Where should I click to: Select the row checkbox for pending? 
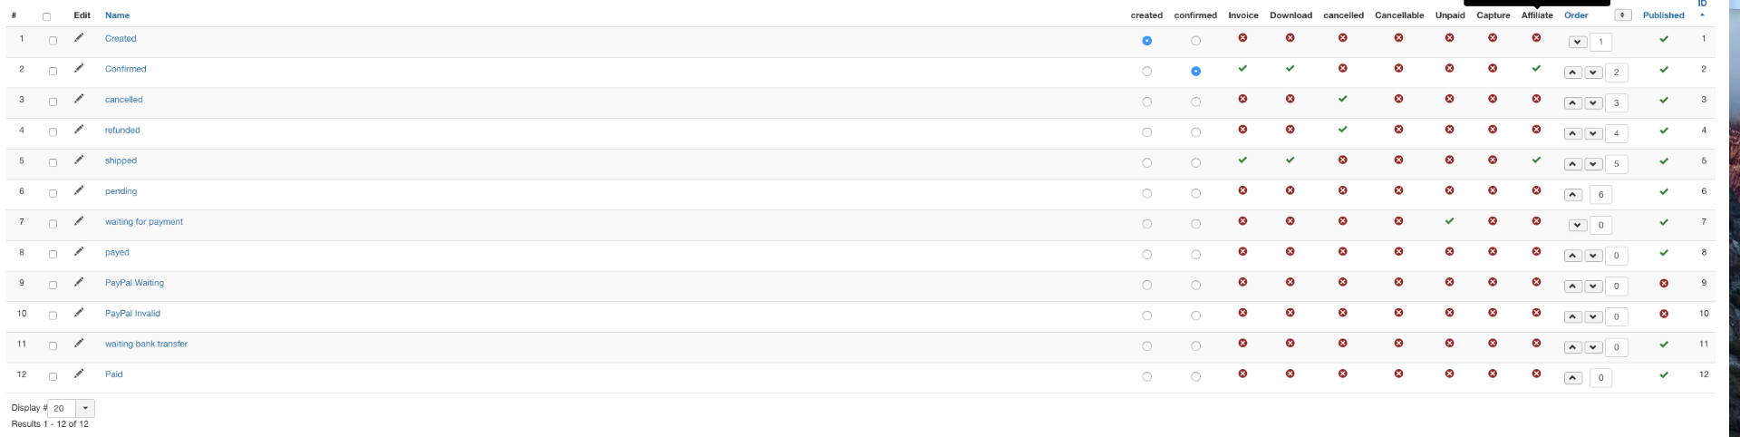(x=53, y=193)
